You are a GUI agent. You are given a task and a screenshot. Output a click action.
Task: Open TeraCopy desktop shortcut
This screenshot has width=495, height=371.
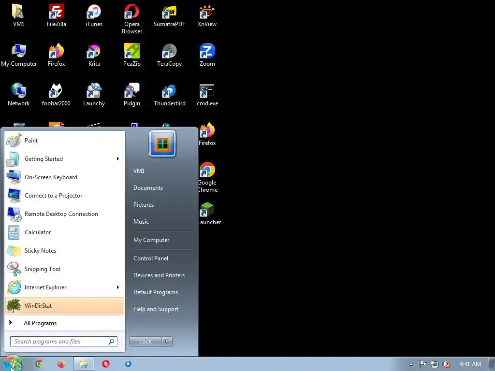pyautogui.click(x=169, y=55)
